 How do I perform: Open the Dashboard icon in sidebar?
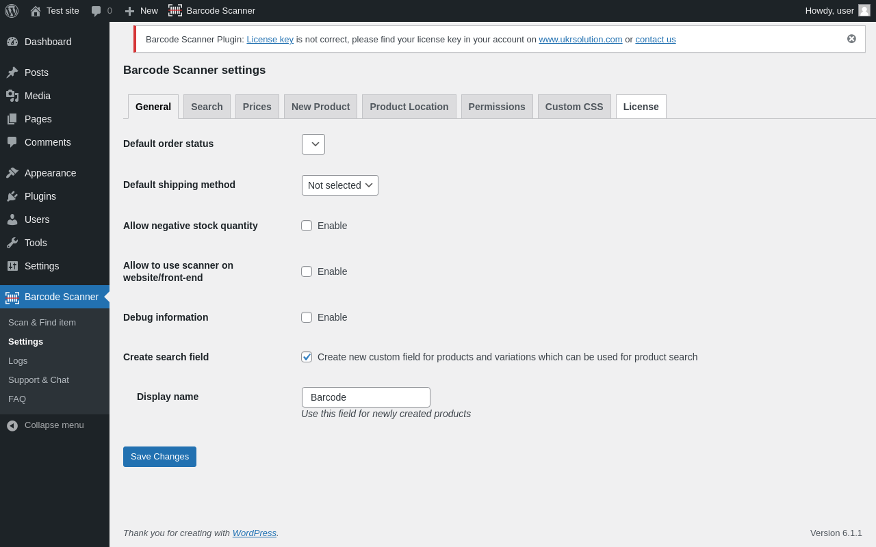[12, 42]
